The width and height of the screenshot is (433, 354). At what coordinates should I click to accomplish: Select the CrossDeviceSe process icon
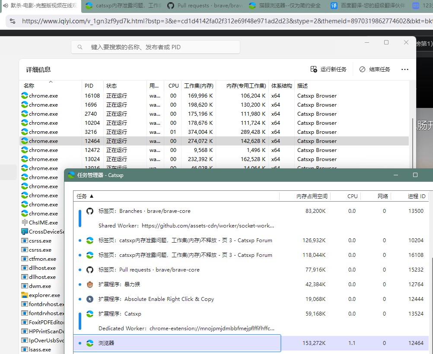pos(25,231)
